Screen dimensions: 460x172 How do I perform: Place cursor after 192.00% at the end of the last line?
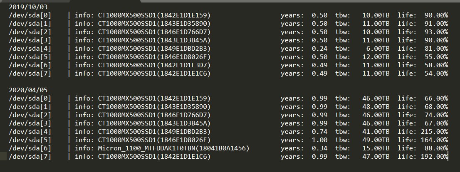448,156
